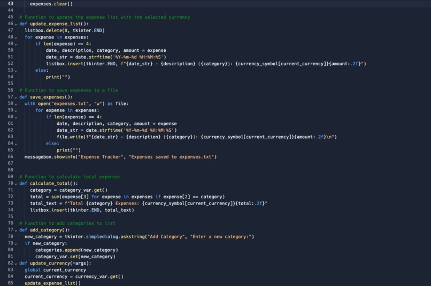Collapse the for loop on line 59
Image resolution: width=431 pixels, height=286 pixels.
[x=16, y=111]
